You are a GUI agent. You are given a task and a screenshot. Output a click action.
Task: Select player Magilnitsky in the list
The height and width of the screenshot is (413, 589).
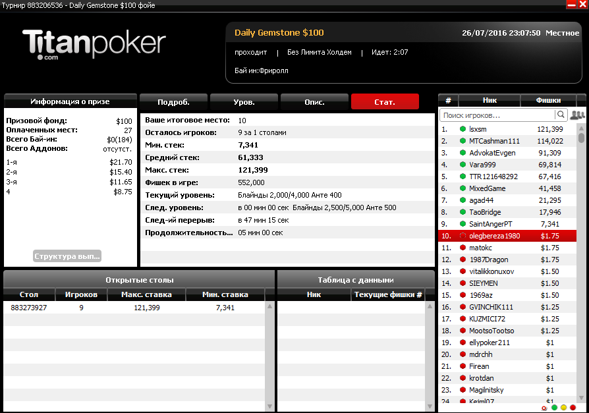[x=507, y=390]
